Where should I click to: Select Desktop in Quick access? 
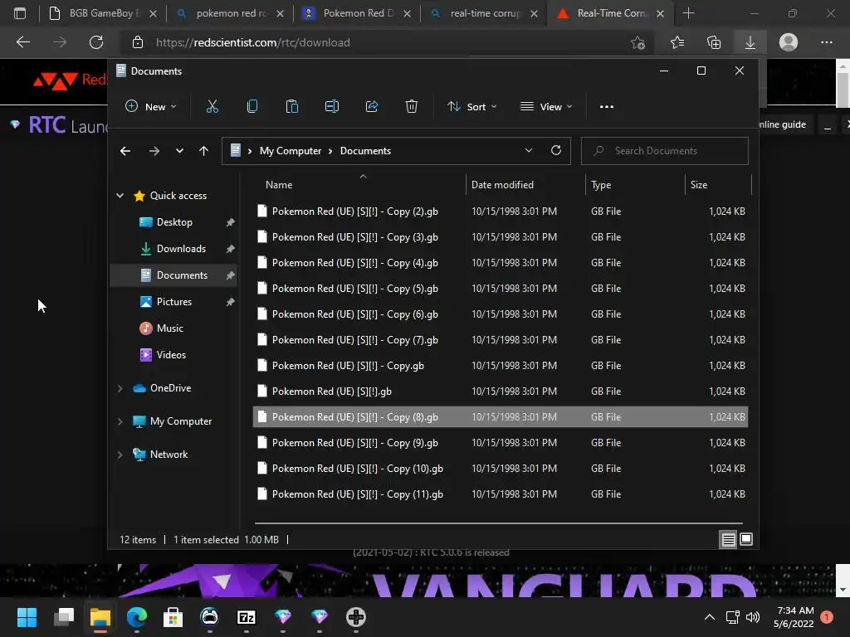point(174,222)
